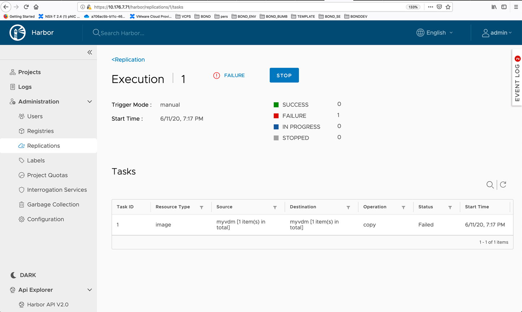Open the English language dropdown
Viewport: 522px width, 312px height.
(x=435, y=32)
